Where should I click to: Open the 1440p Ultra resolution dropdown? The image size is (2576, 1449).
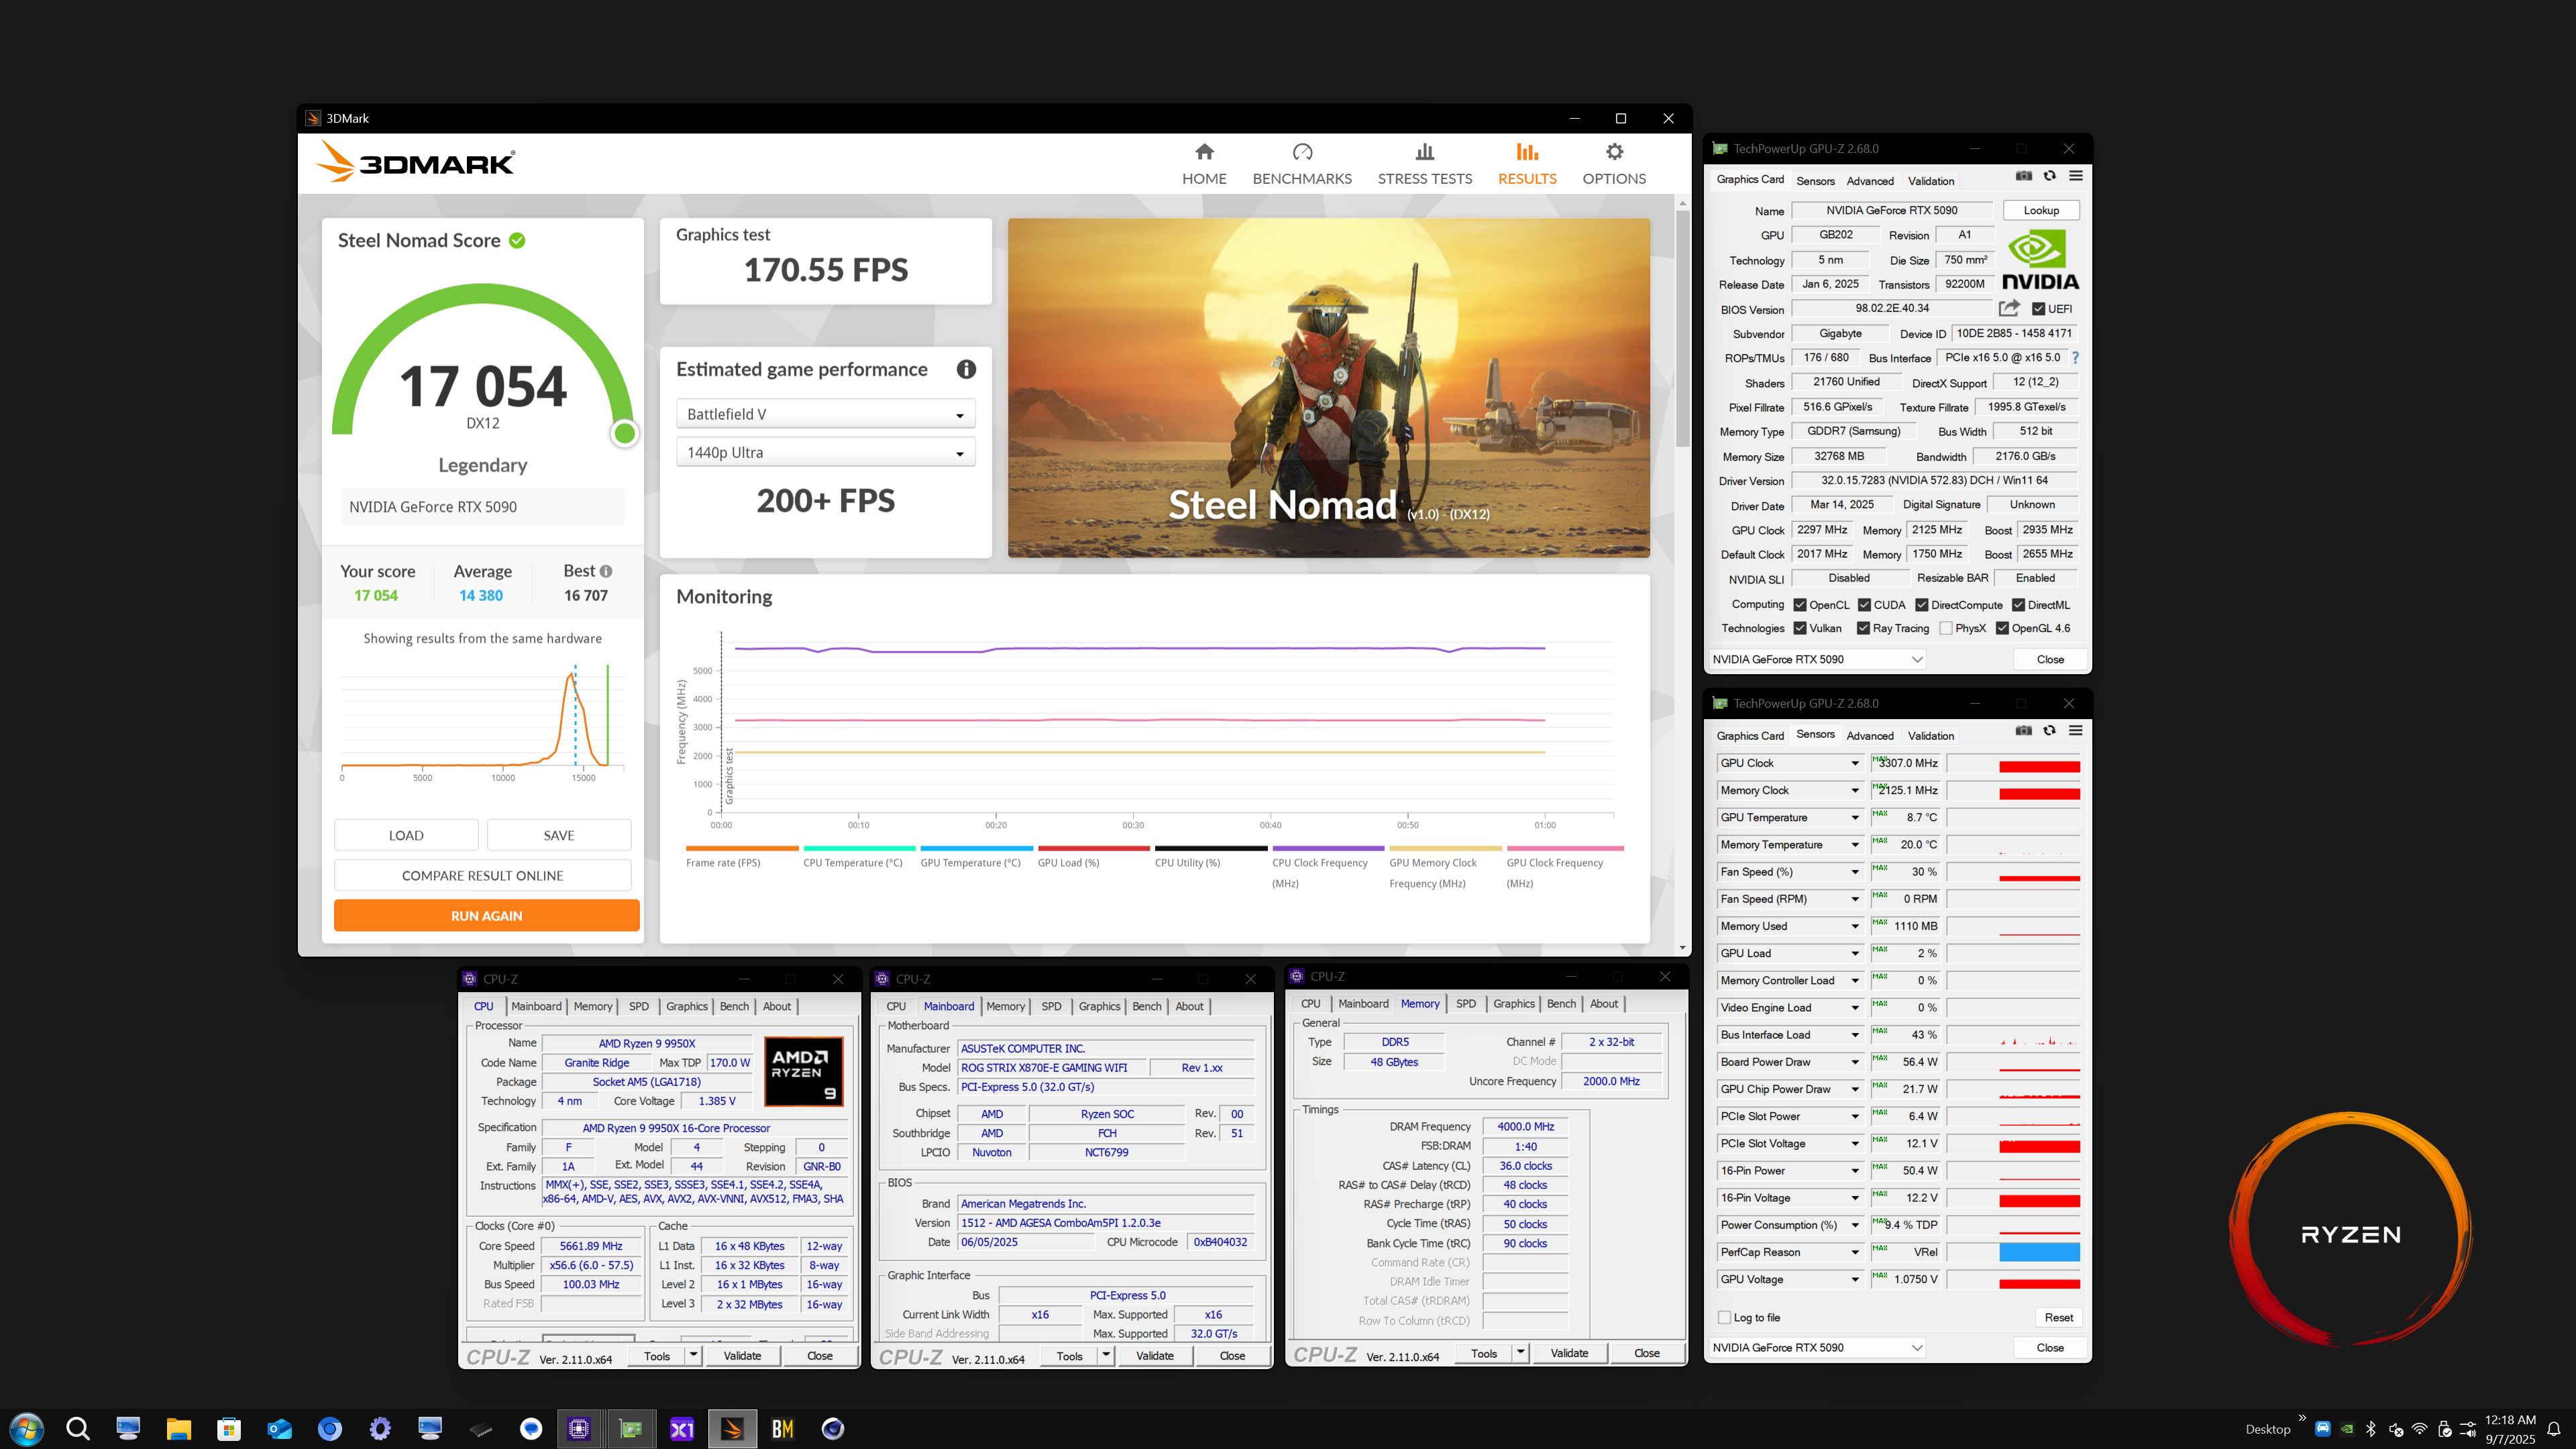[x=825, y=452]
